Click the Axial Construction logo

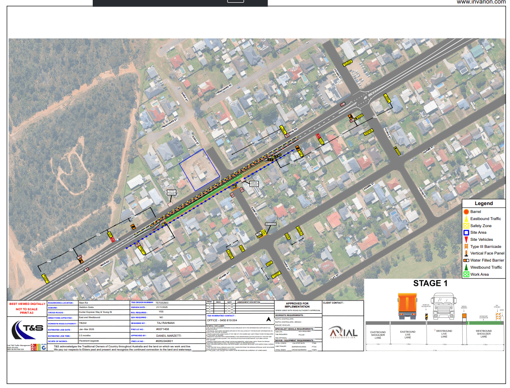(343, 333)
